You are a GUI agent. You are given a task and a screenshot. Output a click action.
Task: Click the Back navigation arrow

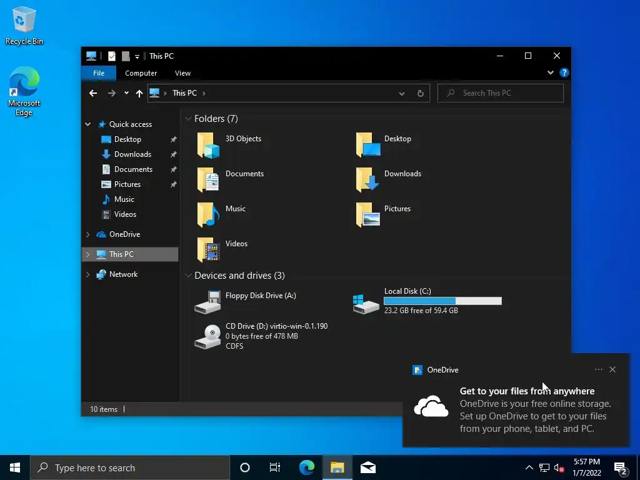point(93,93)
